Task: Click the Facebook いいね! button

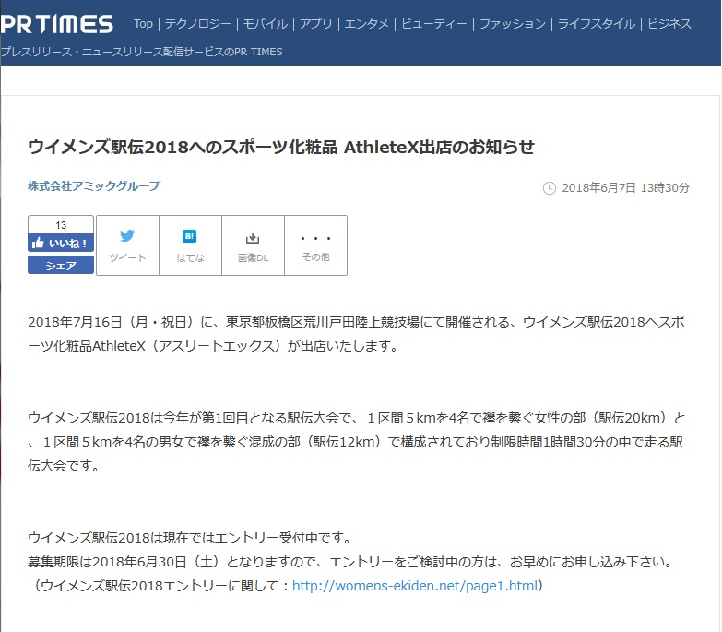Action: coord(61,243)
